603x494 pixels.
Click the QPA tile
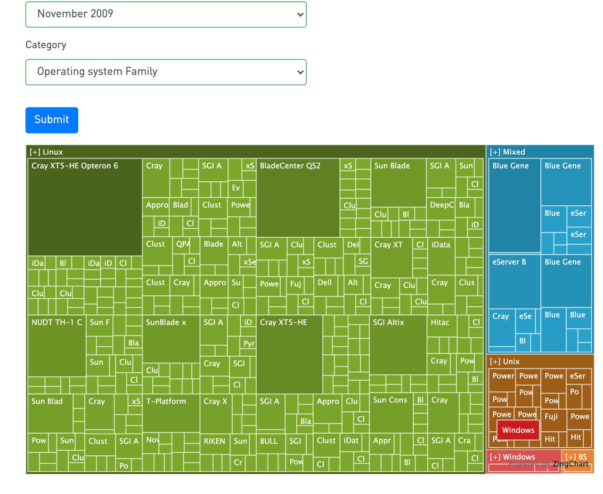coord(182,245)
